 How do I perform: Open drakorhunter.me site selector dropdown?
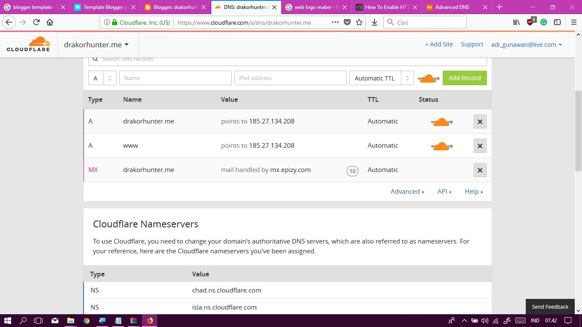[96, 45]
